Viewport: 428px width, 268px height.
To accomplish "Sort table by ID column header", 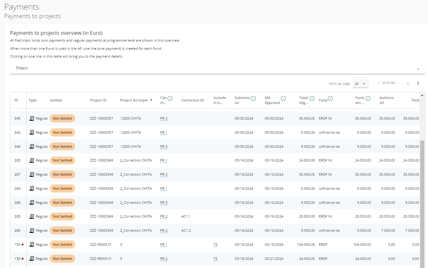I will point(16,100).
